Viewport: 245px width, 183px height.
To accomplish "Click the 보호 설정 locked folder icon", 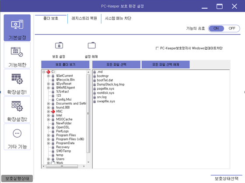I will pyautogui.click(x=59, y=45).
